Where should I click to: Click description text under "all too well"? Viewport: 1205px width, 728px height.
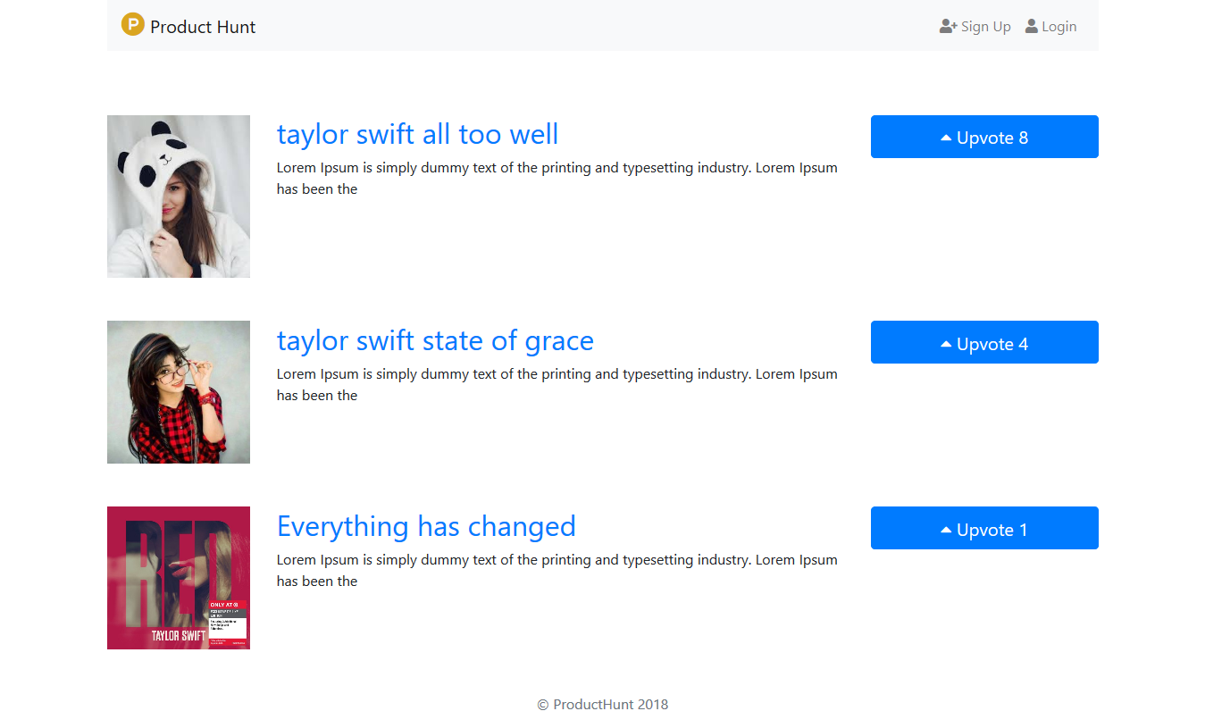[557, 179]
